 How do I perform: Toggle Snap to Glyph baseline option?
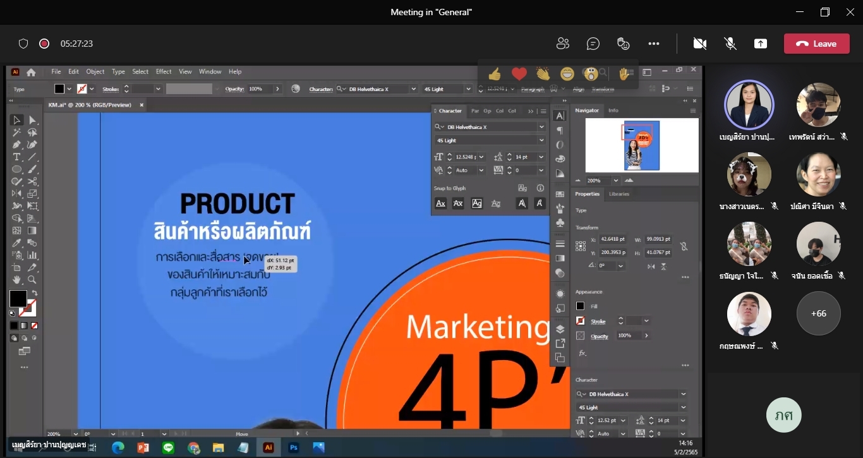tap(441, 203)
